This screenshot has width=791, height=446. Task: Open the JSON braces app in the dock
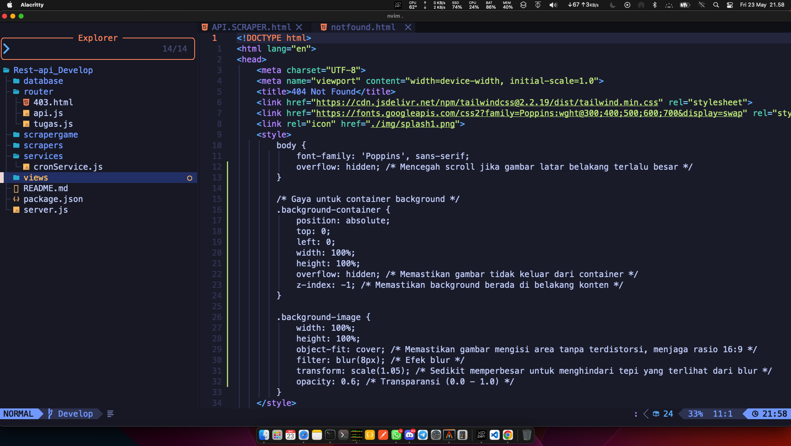point(370,435)
